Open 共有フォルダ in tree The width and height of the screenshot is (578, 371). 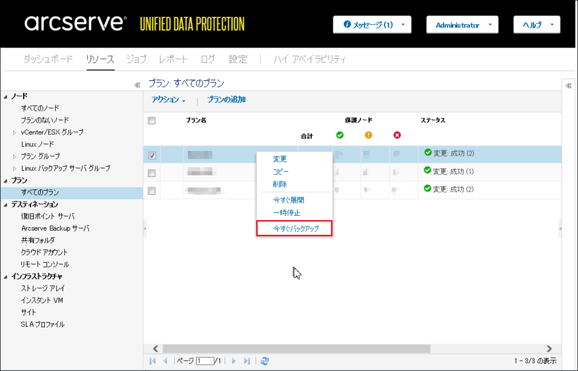click(38, 240)
